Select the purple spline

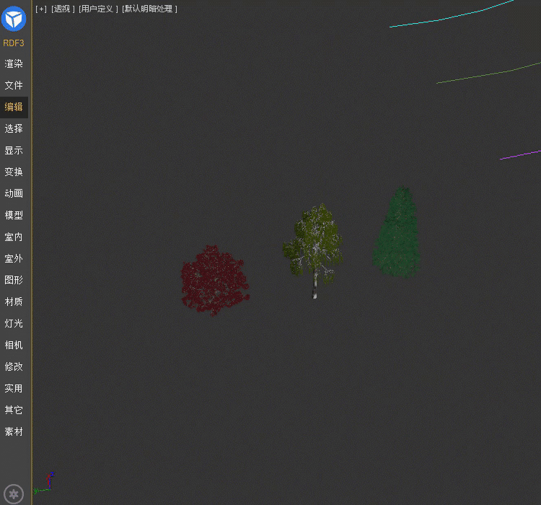(x=521, y=155)
